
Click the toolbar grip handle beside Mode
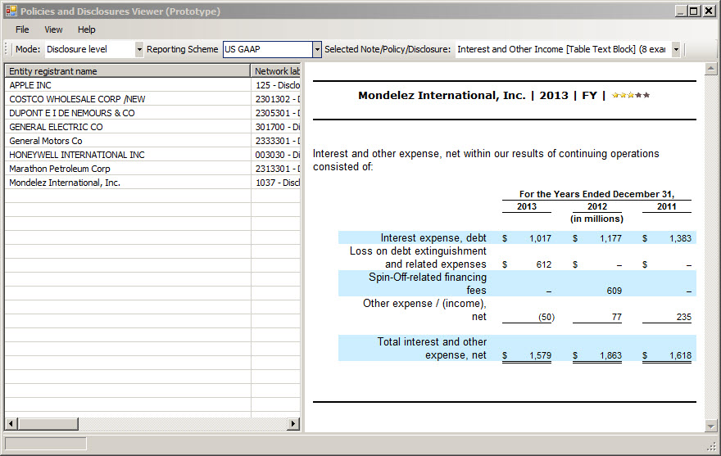click(7, 49)
